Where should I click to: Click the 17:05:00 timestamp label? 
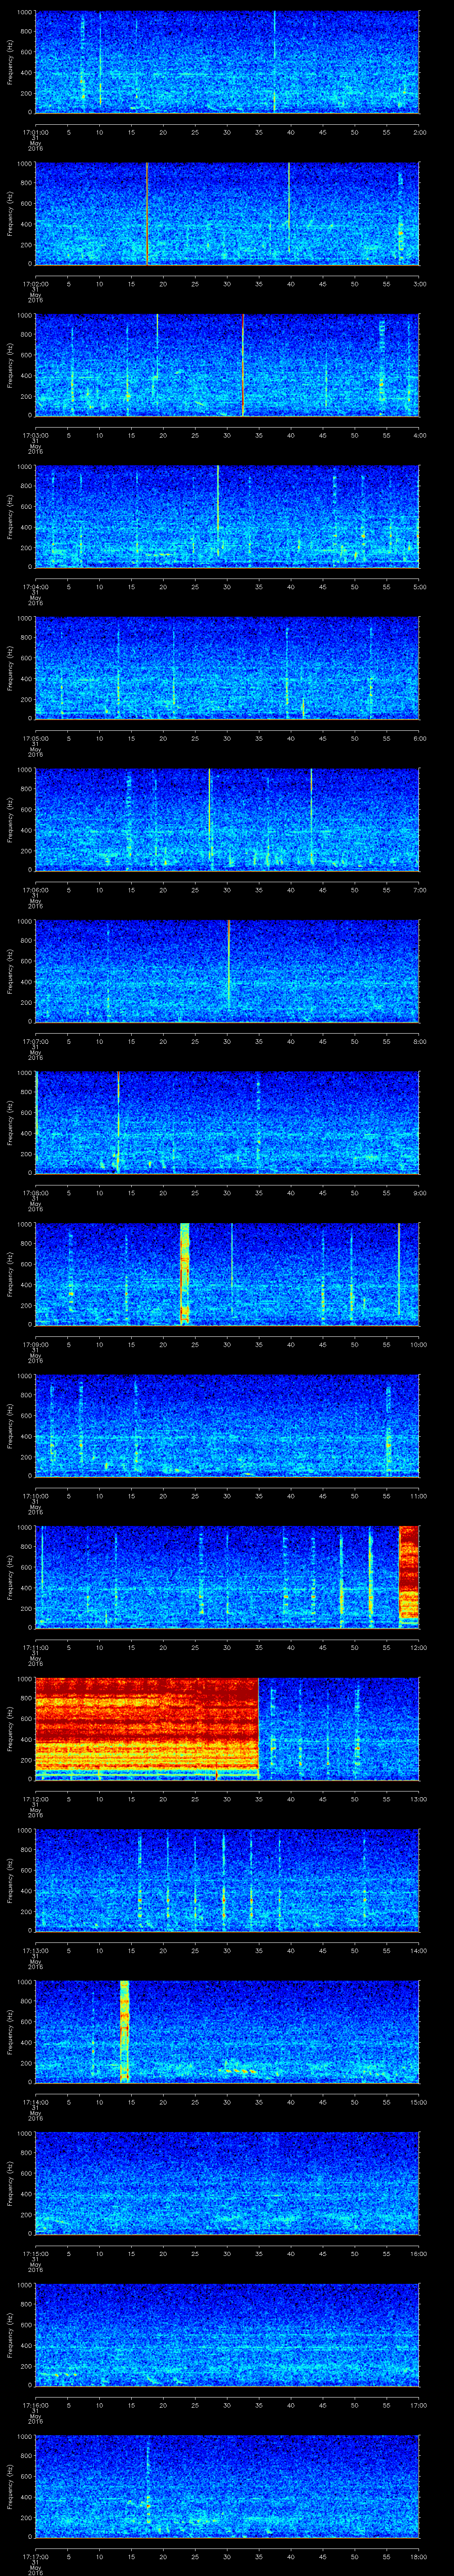[35, 737]
